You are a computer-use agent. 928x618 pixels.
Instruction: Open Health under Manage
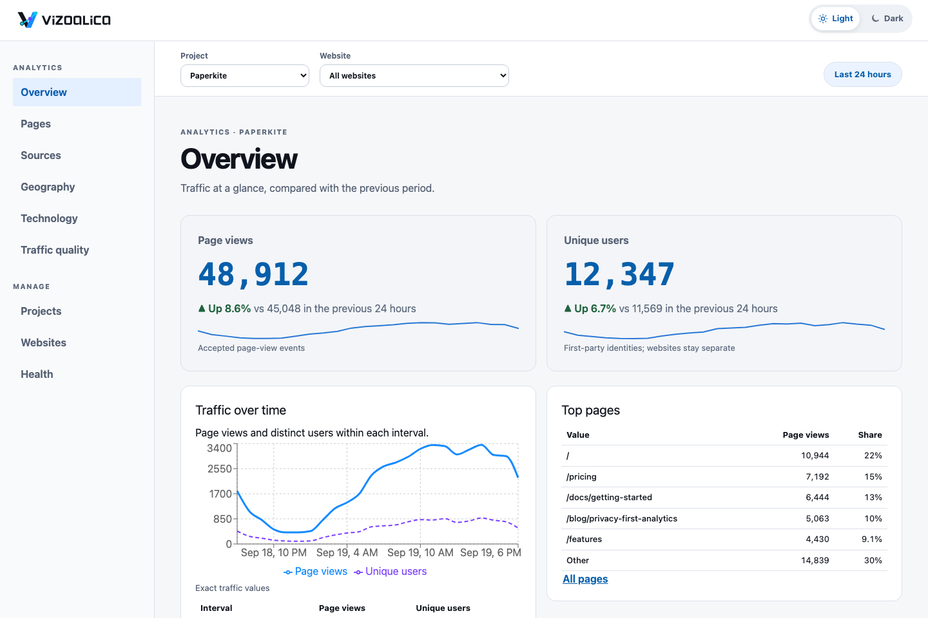coord(77,374)
